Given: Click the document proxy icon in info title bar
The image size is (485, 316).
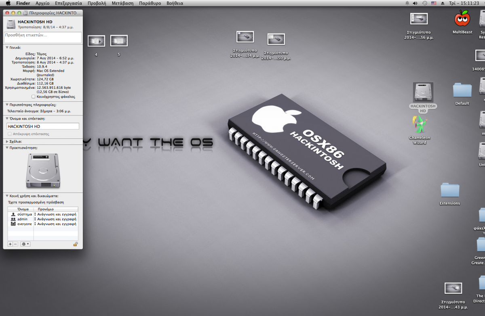Looking at the screenshot, I should pyautogui.click(x=26, y=13).
